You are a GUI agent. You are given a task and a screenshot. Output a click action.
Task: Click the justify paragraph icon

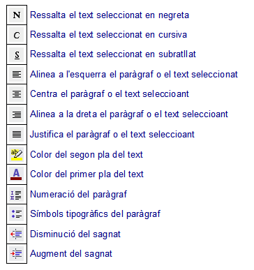[x=17, y=134]
